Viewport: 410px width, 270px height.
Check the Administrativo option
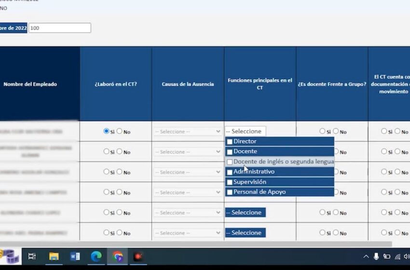[x=230, y=172]
